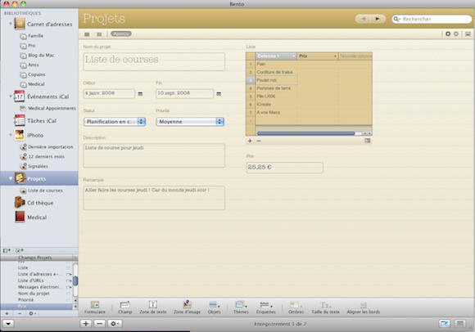Switch to form view icon bottom right
The height and width of the screenshot is (332, 475).
[445, 324]
